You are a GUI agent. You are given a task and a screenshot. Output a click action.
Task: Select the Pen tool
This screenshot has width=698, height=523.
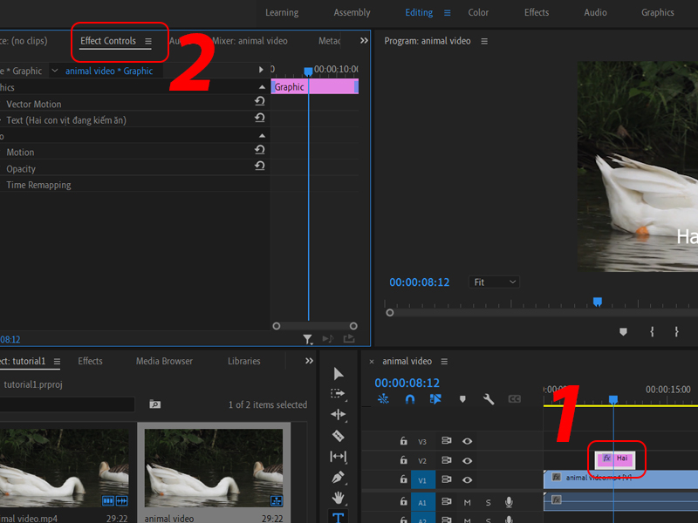(x=339, y=477)
